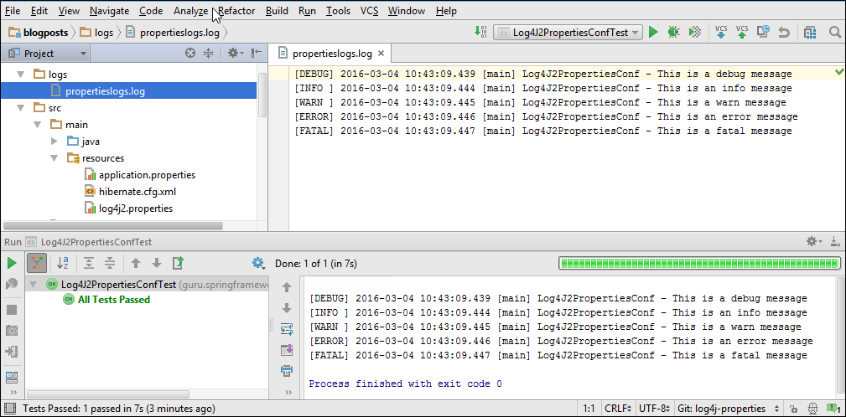Hide the Run tool window
Image resolution: width=846 pixels, height=417 pixels.
click(x=834, y=242)
